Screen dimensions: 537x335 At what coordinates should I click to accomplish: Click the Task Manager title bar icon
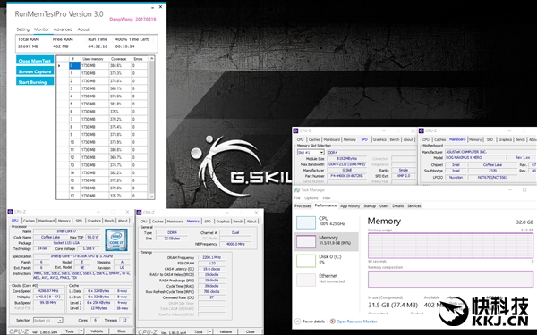pos(297,190)
